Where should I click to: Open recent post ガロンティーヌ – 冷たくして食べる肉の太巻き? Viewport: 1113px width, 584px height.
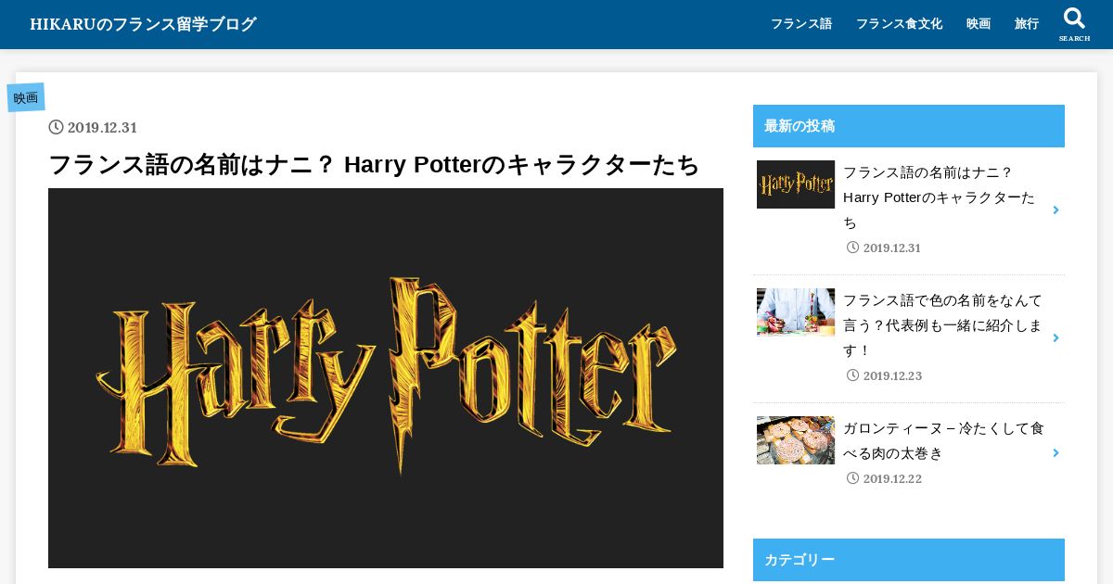tap(943, 440)
